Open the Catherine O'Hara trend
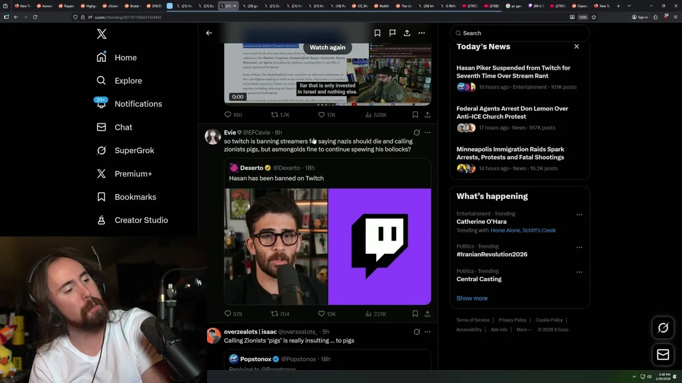The image size is (682, 383). tap(481, 222)
